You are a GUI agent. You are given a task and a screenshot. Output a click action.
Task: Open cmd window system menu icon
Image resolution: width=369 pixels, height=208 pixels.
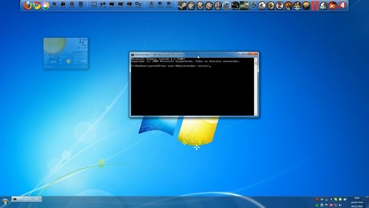(133, 55)
